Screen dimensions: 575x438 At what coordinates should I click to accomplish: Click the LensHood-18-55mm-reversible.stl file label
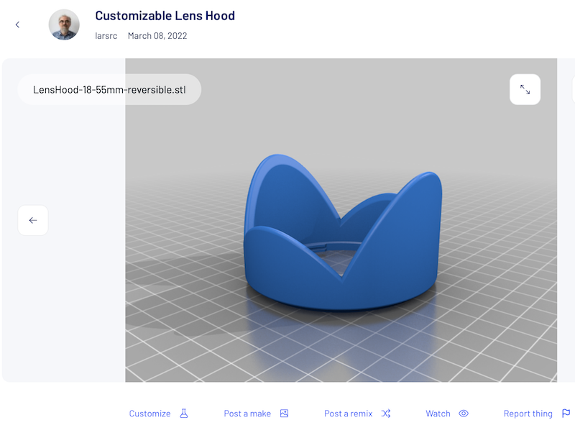109,90
